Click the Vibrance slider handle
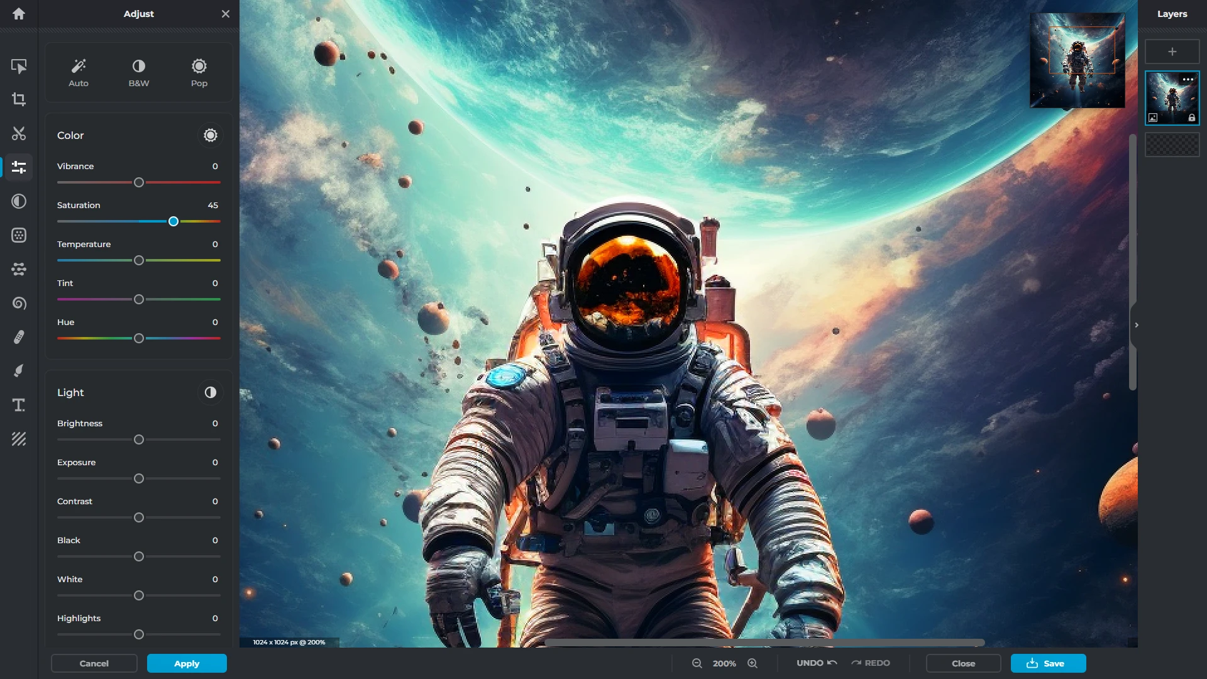 [x=139, y=182]
